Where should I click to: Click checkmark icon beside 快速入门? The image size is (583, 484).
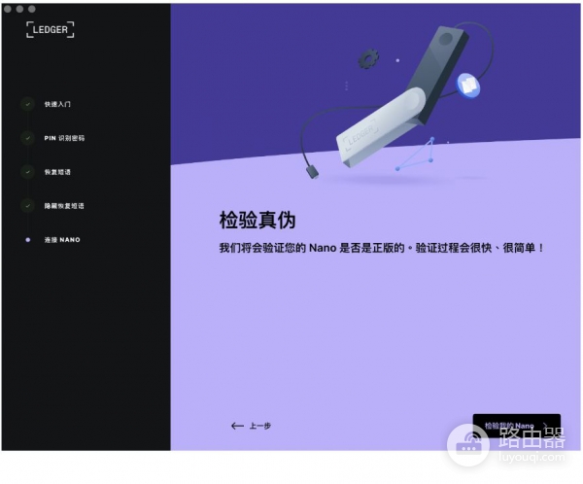click(28, 104)
